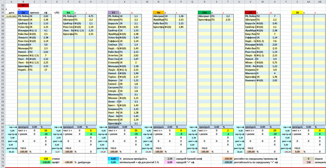The height and width of the screenshot is (168, 326).
Task: Click forecast Ф2(-1,5) in column C
Action: tap(34, 56)
